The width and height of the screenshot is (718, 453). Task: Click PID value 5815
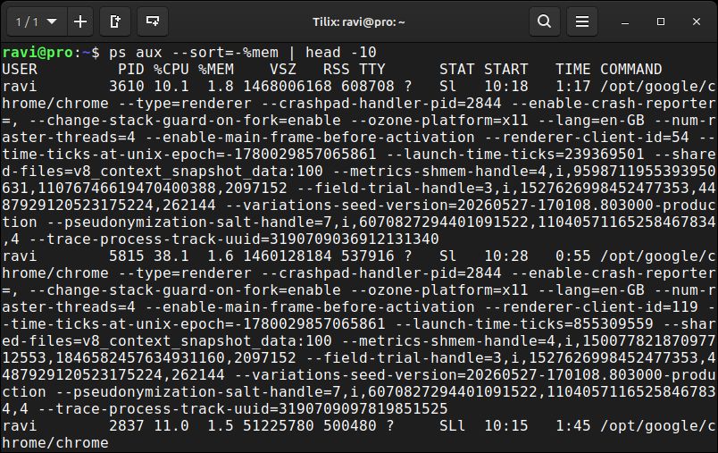(x=127, y=256)
